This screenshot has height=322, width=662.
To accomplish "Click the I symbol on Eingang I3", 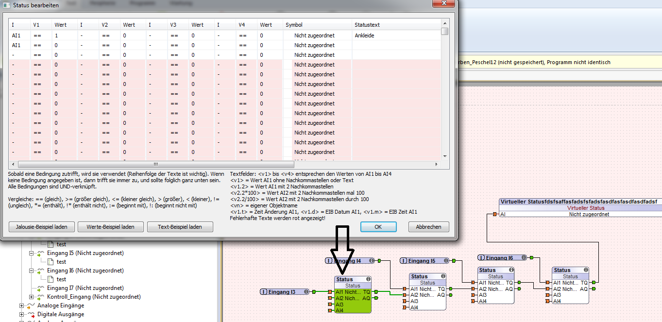I will [x=264, y=292].
